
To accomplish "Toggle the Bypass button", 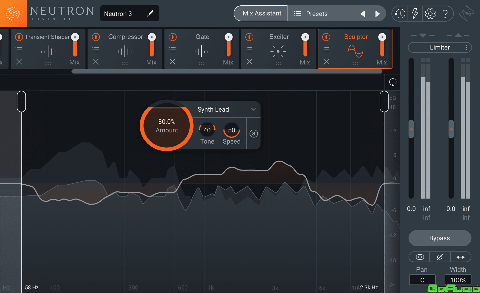I will click(440, 238).
